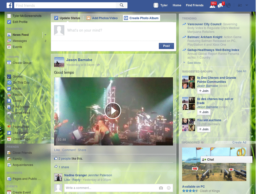The image size is (259, 194).
Task: Join the You win auctions group
Action: (x=204, y=129)
